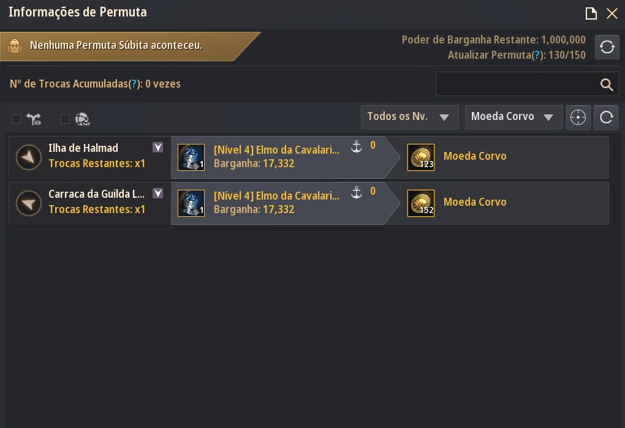Viewport: 625px width, 428px height.
Task: Click Moeda Corvo coin icon showing 123
Action: pos(421,157)
